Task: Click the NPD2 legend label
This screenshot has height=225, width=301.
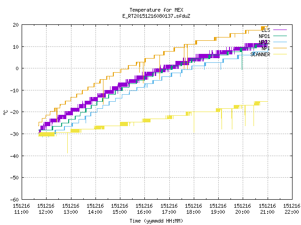Action: pyautogui.click(x=264, y=42)
